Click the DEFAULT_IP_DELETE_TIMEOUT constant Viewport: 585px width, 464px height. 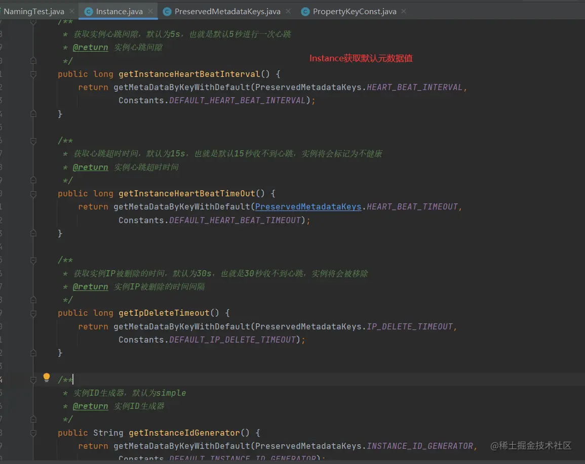pos(232,340)
